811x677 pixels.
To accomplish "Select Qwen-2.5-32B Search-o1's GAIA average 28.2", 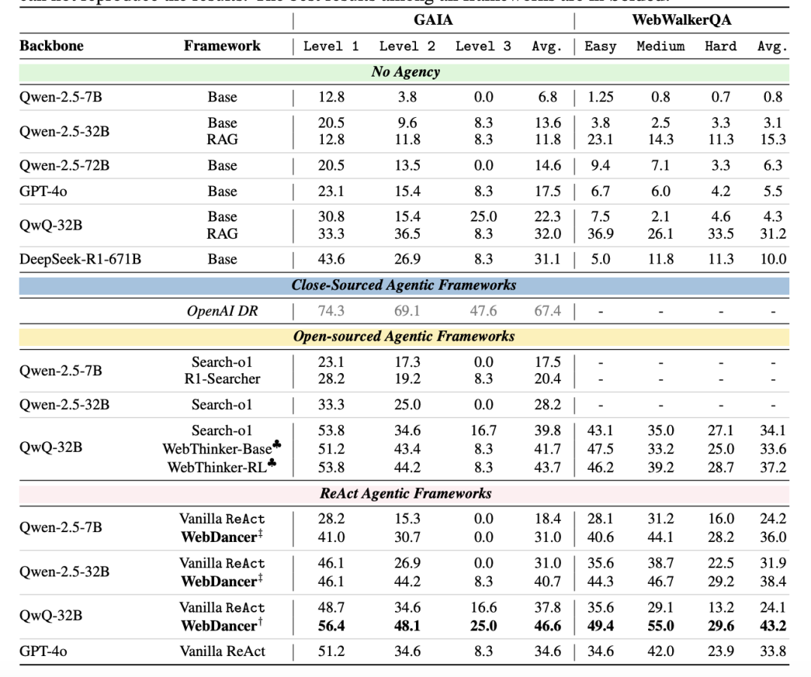I will click(x=547, y=405).
